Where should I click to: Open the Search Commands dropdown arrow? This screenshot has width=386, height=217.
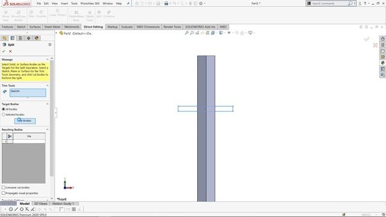[355, 4]
